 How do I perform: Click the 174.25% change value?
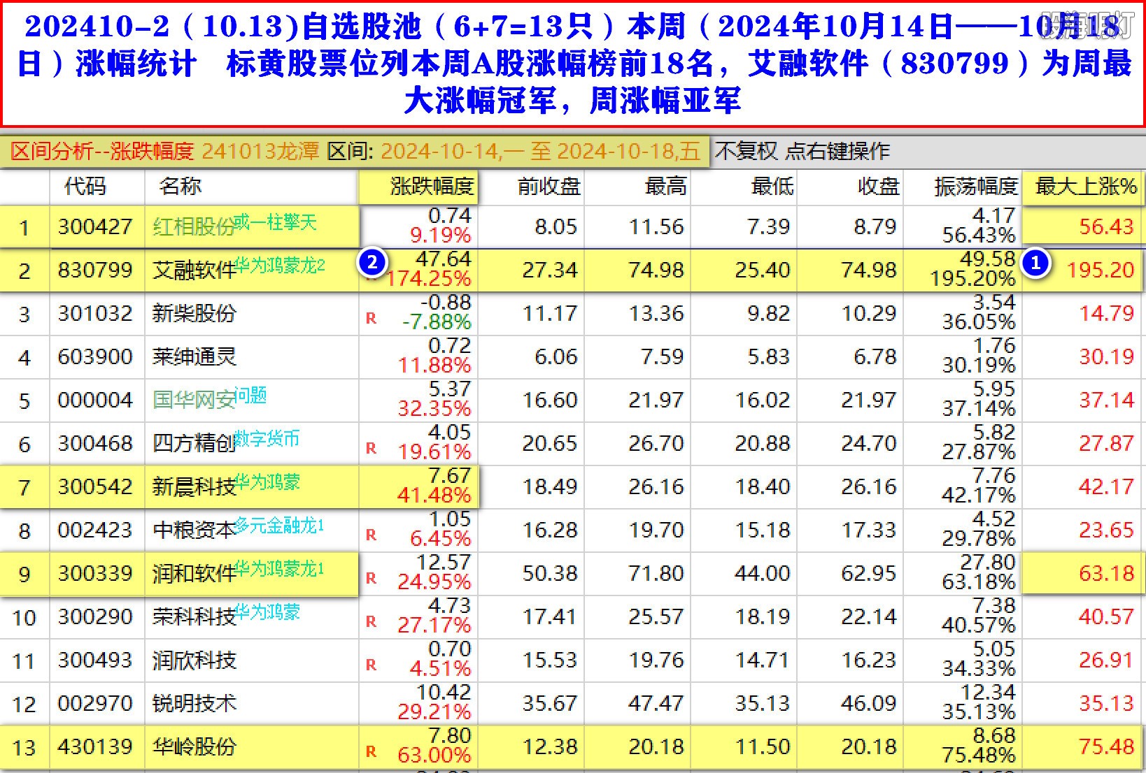pyautogui.click(x=429, y=279)
